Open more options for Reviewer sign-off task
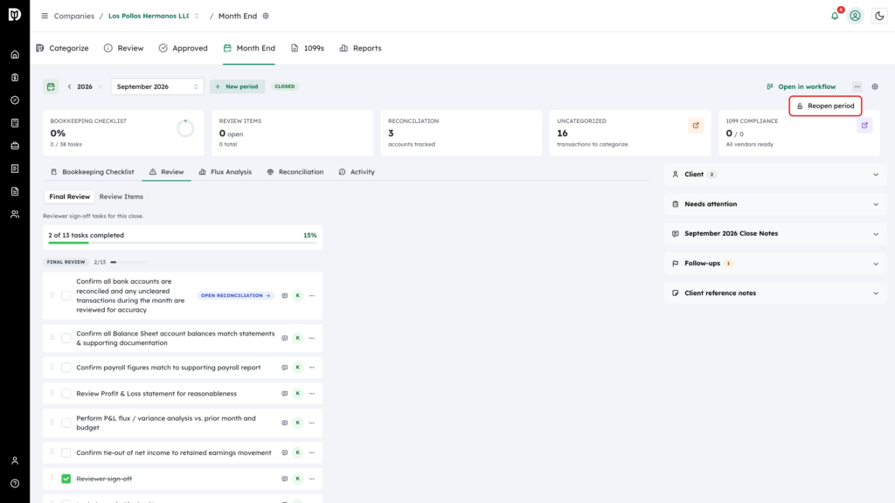895x503 pixels. (x=312, y=479)
